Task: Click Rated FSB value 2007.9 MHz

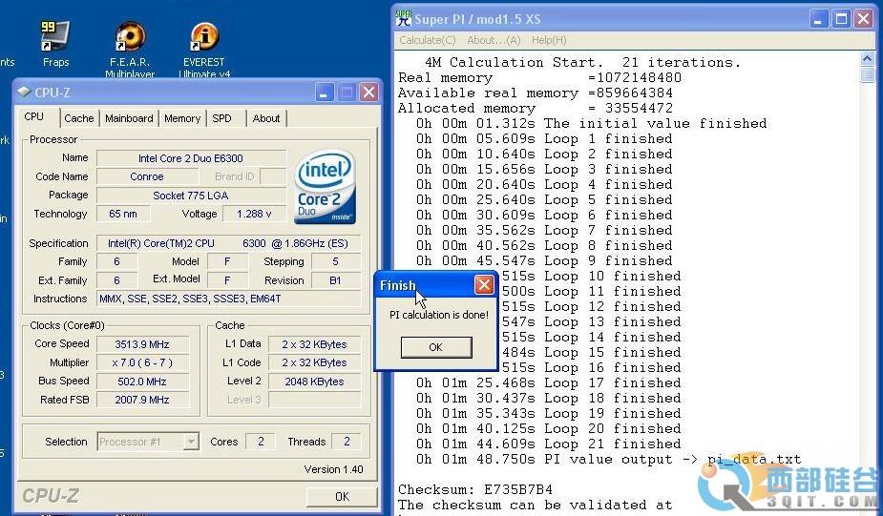Action: coord(142,400)
